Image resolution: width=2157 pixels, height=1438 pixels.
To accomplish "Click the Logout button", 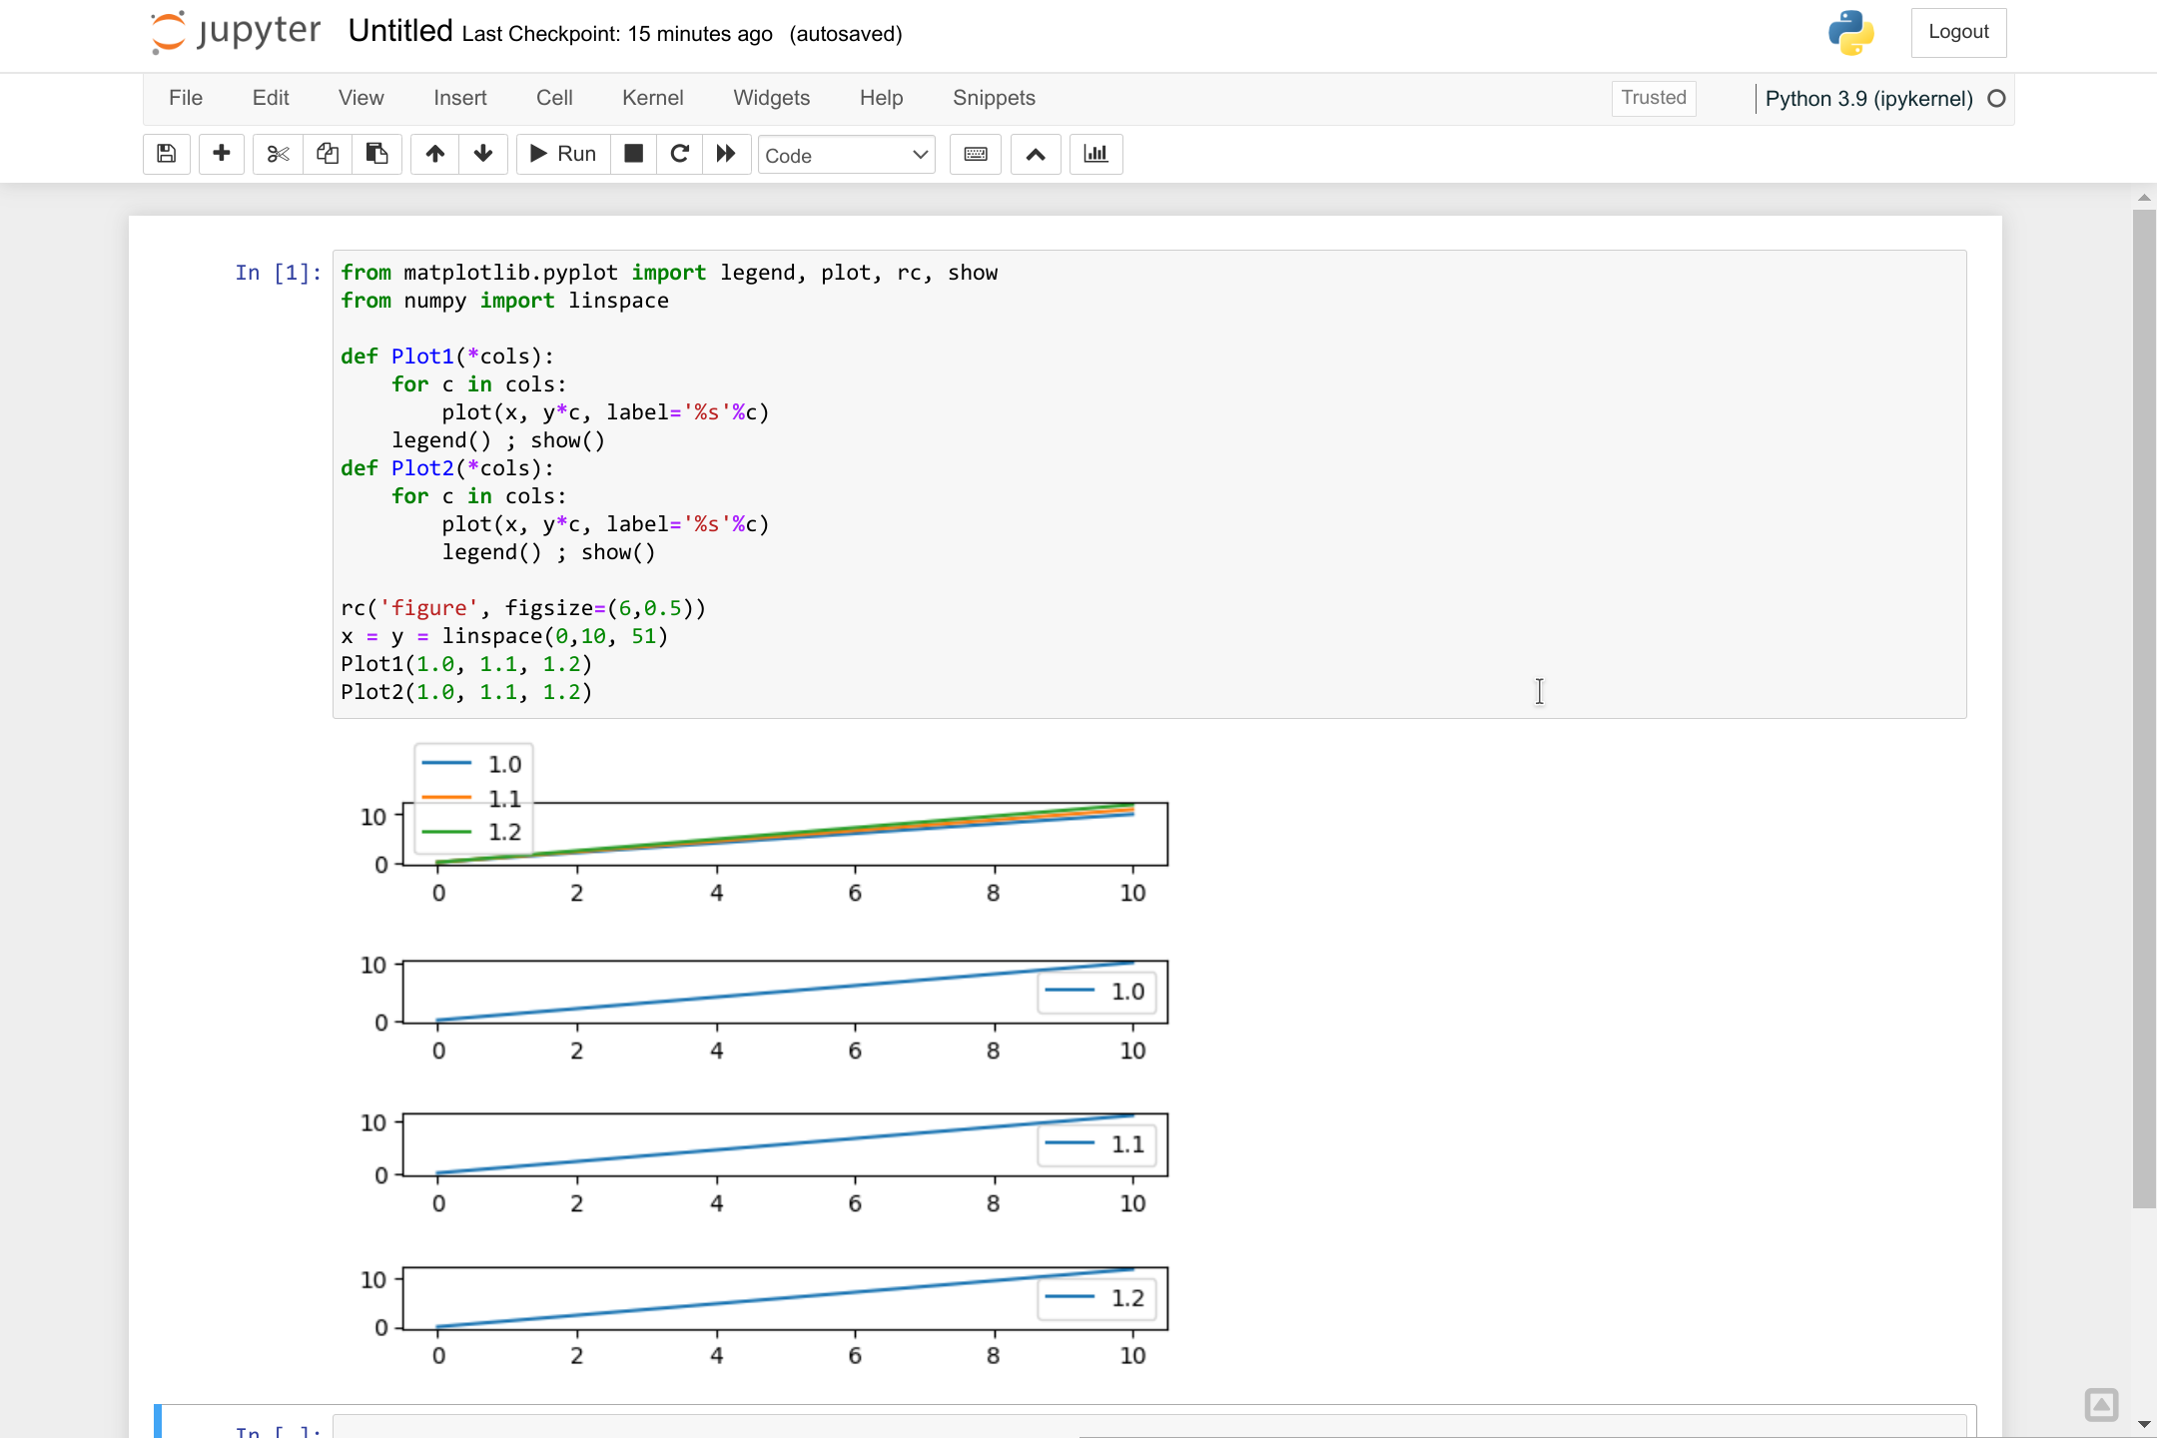I will click(1958, 32).
